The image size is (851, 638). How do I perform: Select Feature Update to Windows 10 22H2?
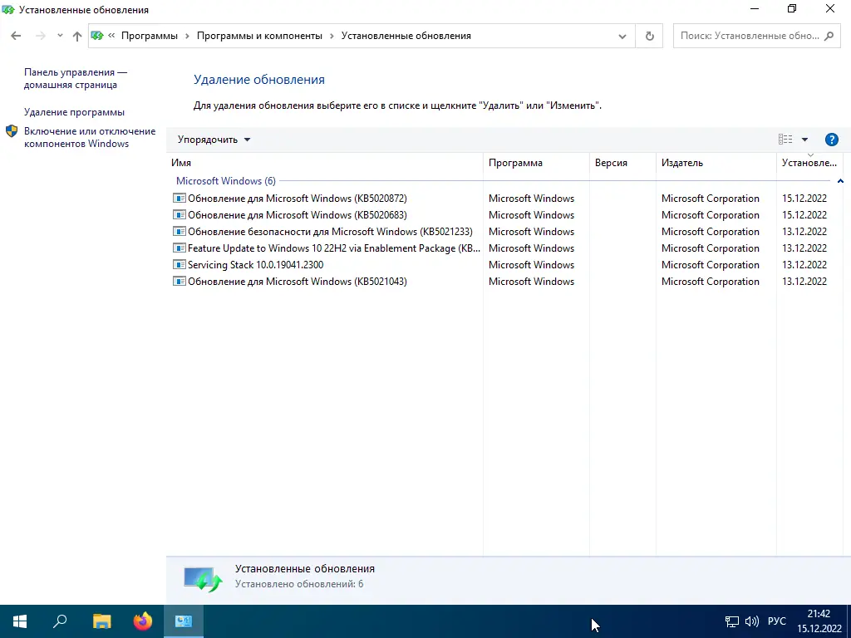point(334,248)
